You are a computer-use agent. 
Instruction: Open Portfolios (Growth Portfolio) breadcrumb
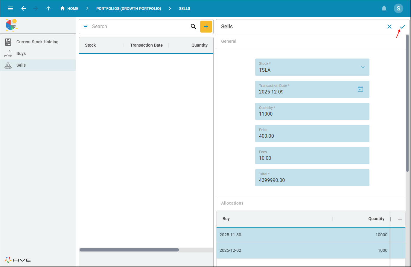(x=129, y=8)
